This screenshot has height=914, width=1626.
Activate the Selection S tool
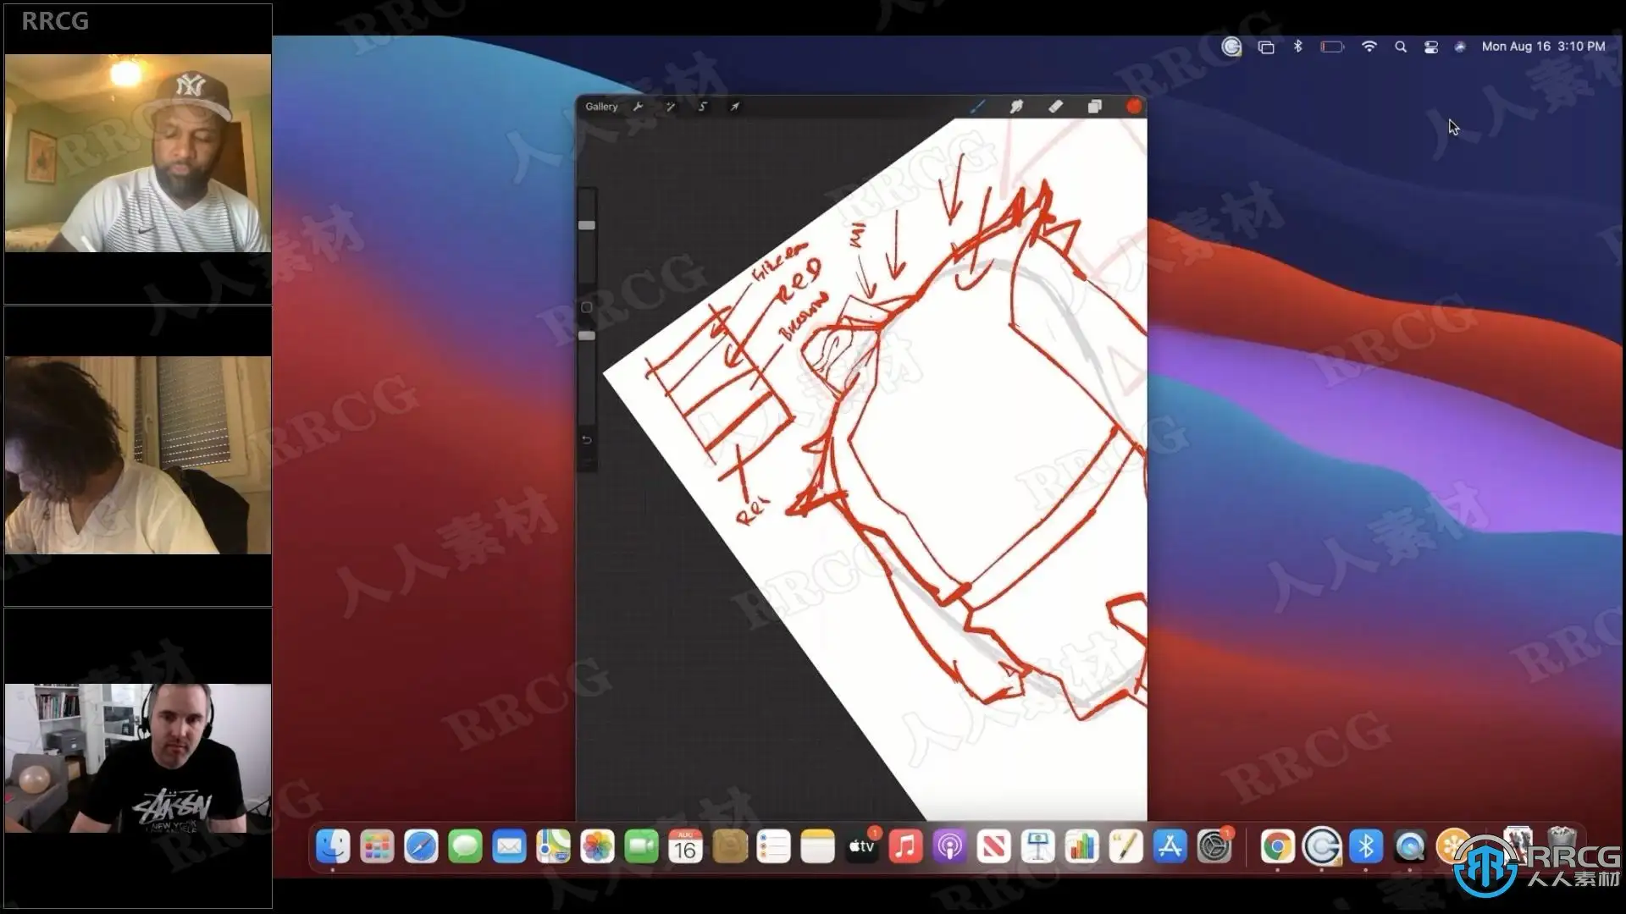[x=702, y=107]
